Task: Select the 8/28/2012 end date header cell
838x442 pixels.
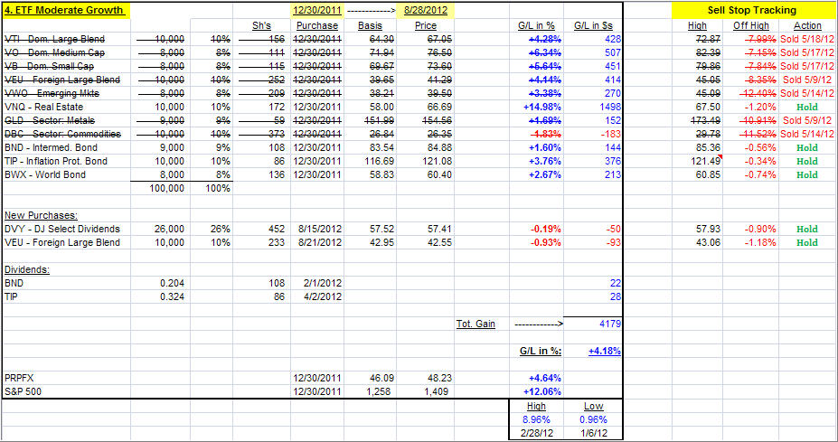Action: (426, 10)
